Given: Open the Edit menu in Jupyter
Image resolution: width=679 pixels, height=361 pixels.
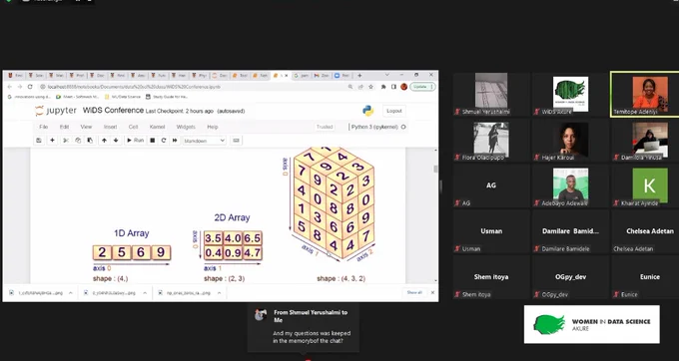Looking at the screenshot, I should [64, 127].
